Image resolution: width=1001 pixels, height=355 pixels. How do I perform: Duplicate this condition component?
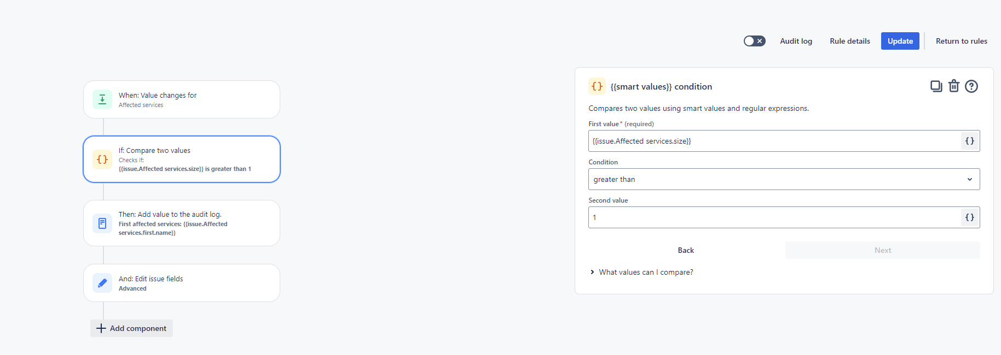pyautogui.click(x=936, y=86)
